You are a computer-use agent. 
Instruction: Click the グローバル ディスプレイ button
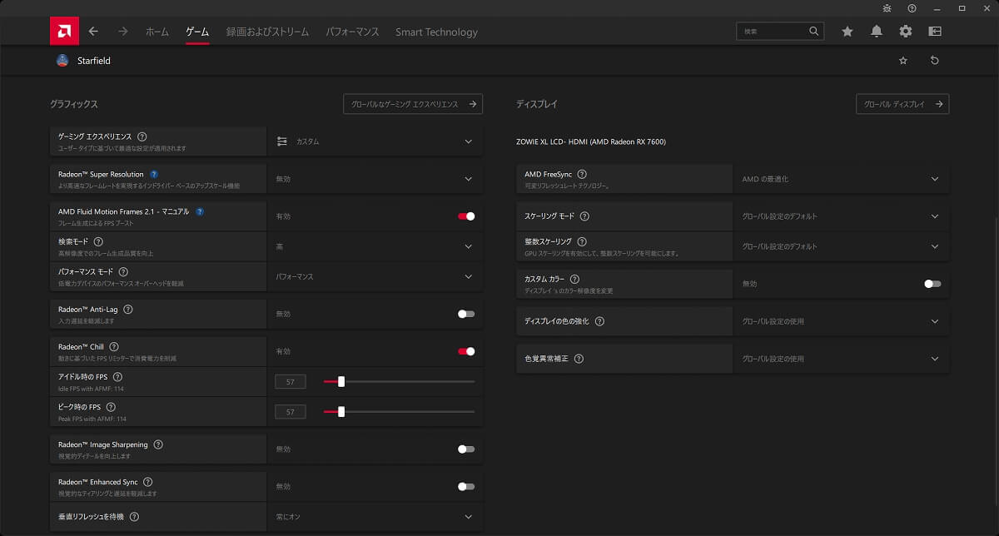[x=902, y=104]
